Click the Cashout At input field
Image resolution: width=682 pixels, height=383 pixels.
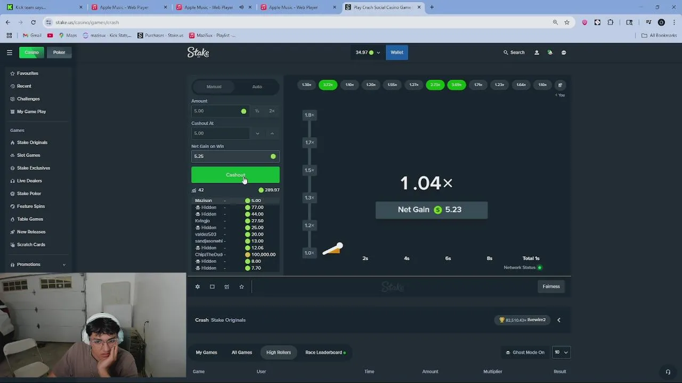pyautogui.click(x=220, y=134)
